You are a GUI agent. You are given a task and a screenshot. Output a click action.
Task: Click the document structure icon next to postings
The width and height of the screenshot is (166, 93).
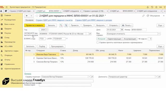pyautogui.click(x=66, y=25)
